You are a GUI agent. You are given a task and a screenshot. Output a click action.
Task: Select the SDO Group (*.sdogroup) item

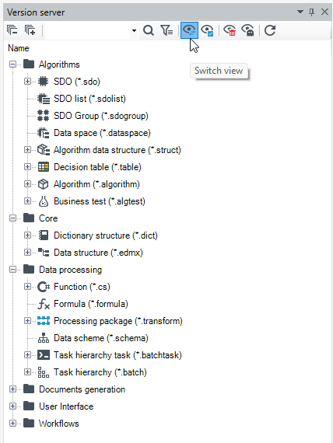coord(101,116)
